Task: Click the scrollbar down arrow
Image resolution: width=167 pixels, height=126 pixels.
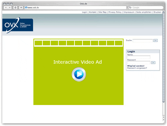Action: (163, 120)
